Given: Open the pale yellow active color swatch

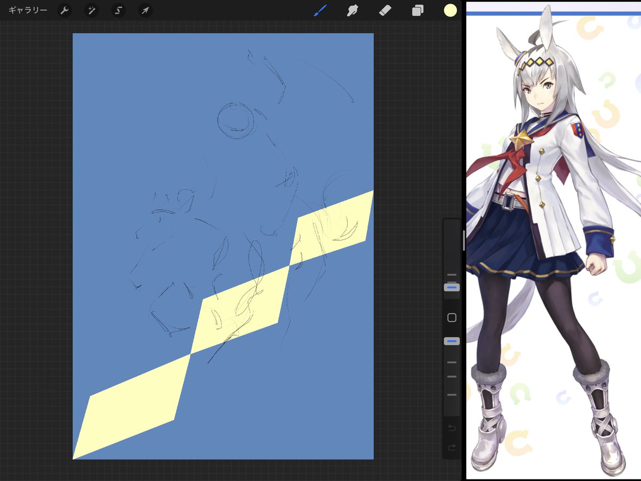Looking at the screenshot, I should (x=450, y=10).
